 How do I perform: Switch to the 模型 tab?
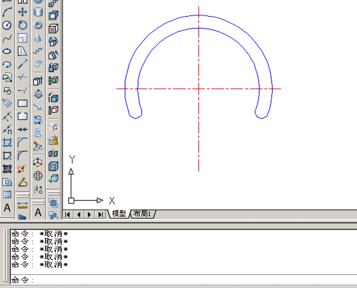point(119,214)
